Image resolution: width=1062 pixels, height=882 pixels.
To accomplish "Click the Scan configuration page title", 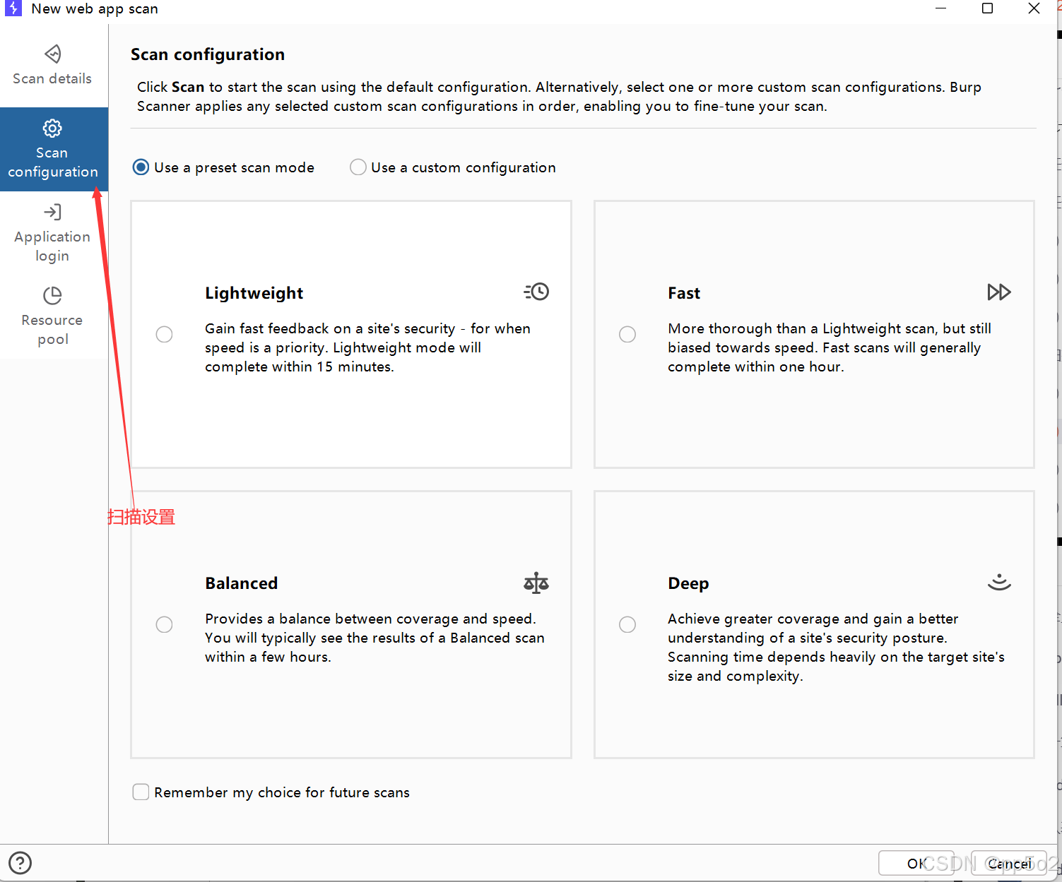I will (208, 54).
